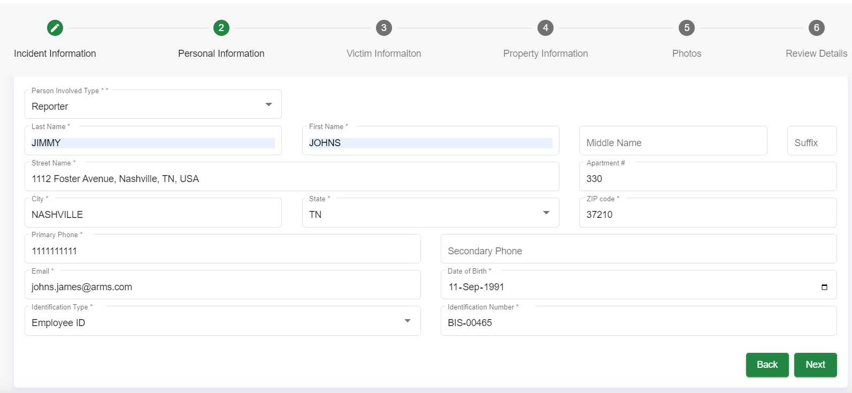The height and width of the screenshot is (393, 852).
Task: Click the green Back button
Action: click(767, 365)
